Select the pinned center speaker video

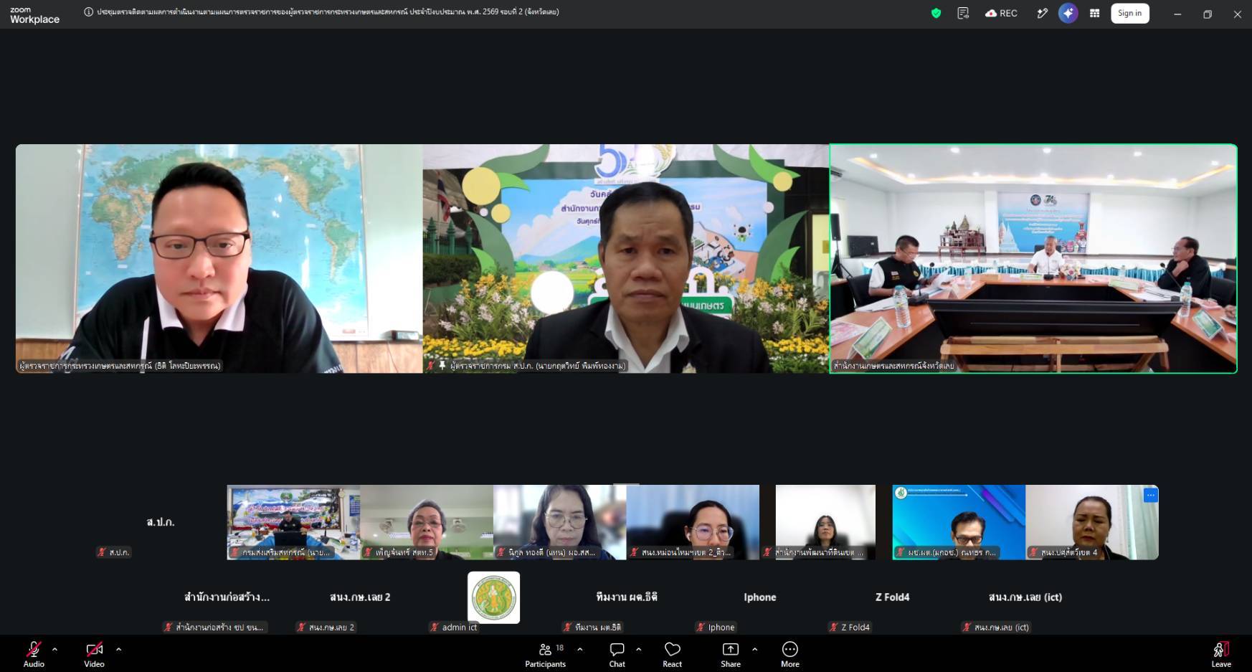[x=626, y=258]
